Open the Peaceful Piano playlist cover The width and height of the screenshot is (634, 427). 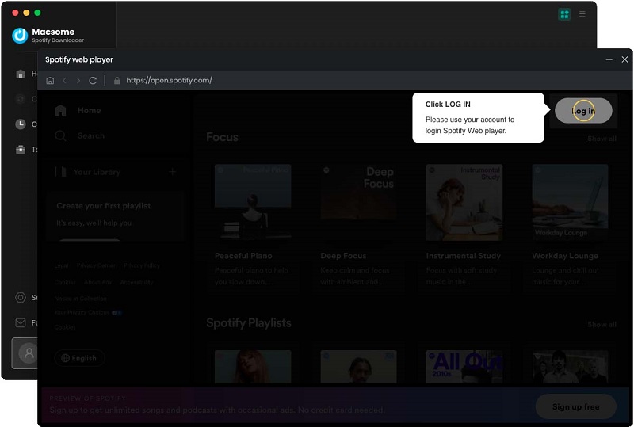click(253, 202)
